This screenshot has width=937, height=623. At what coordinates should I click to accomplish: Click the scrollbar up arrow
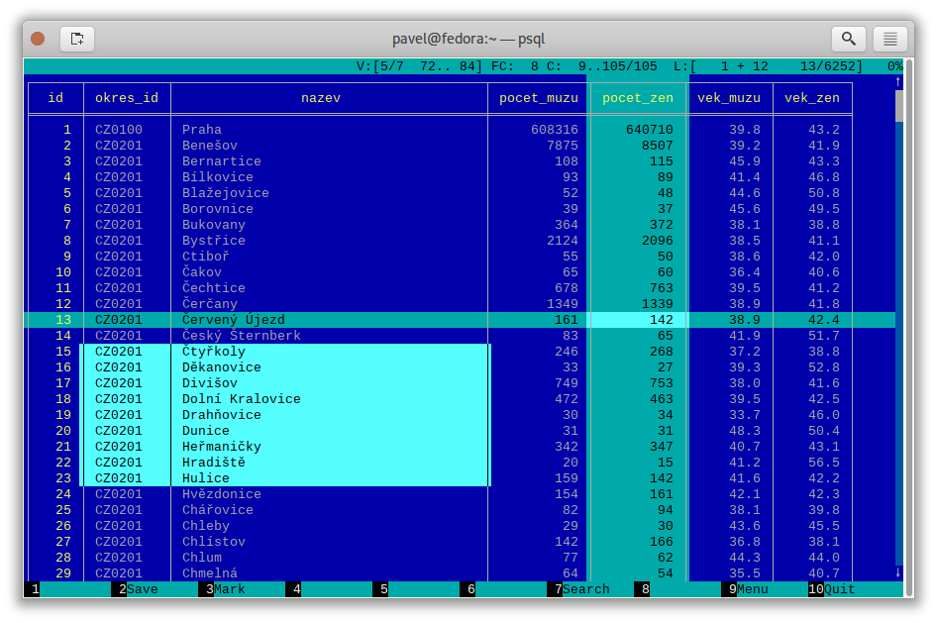pyautogui.click(x=898, y=82)
